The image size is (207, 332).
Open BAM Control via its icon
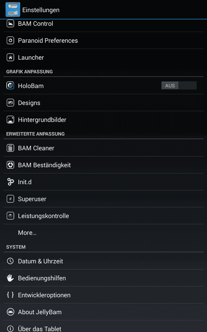tap(10, 23)
